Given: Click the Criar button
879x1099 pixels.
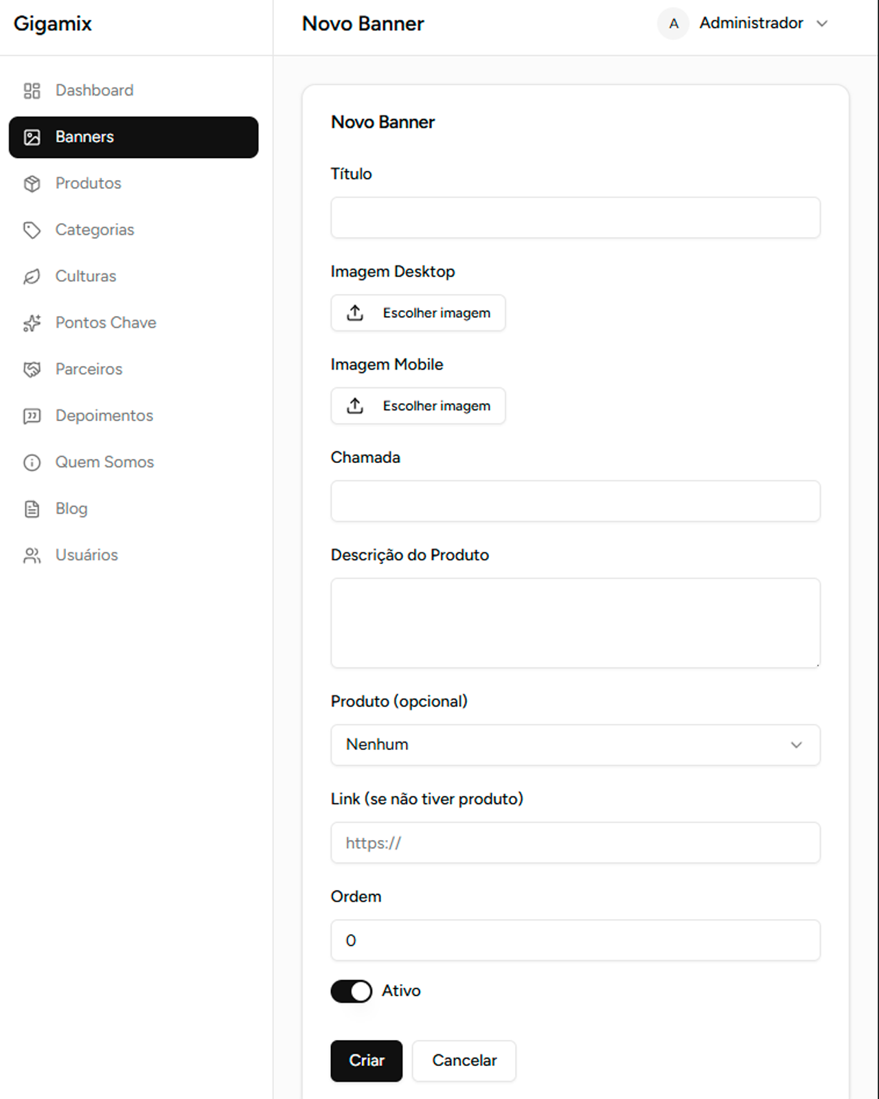Looking at the screenshot, I should click(x=367, y=1061).
